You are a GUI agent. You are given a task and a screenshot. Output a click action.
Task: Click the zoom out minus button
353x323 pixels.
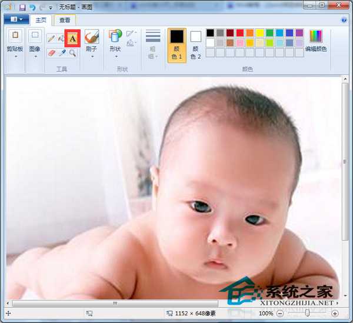pos(280,314)
